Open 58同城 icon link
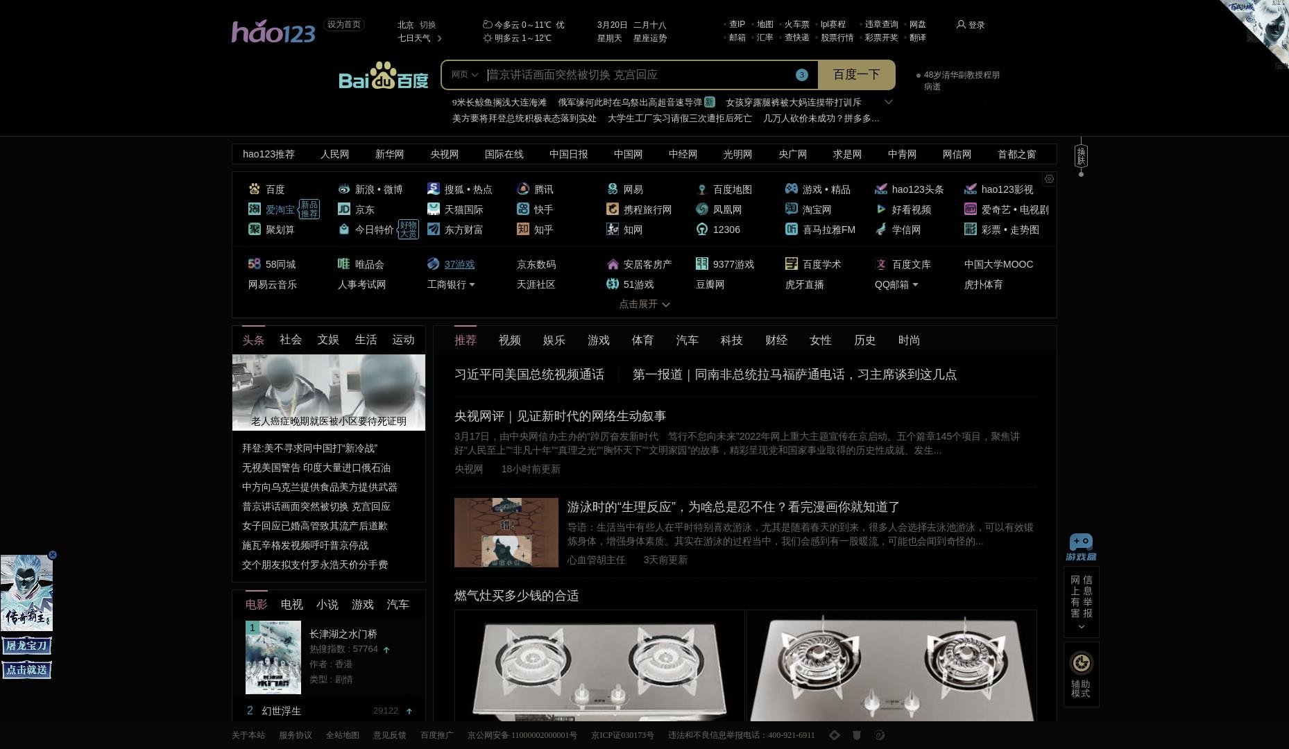Viewport: 1289px width, 749px height. pos(255,264)
